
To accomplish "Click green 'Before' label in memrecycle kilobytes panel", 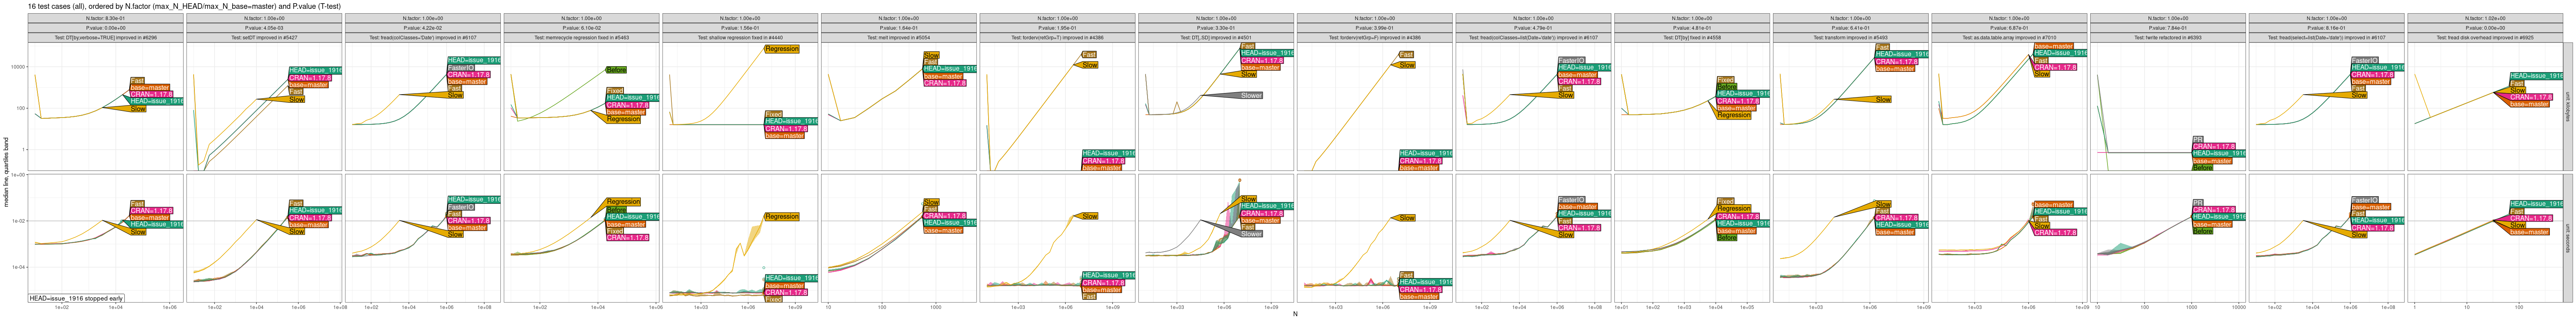I will (616, 70).
